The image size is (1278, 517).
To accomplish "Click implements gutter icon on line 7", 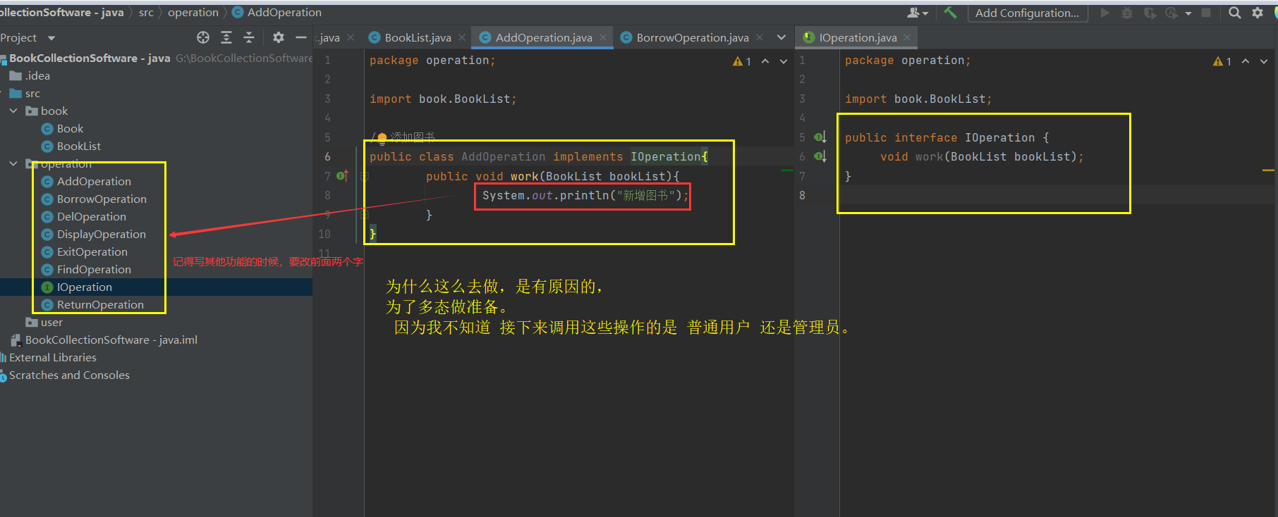I will [x=343, y=175].
